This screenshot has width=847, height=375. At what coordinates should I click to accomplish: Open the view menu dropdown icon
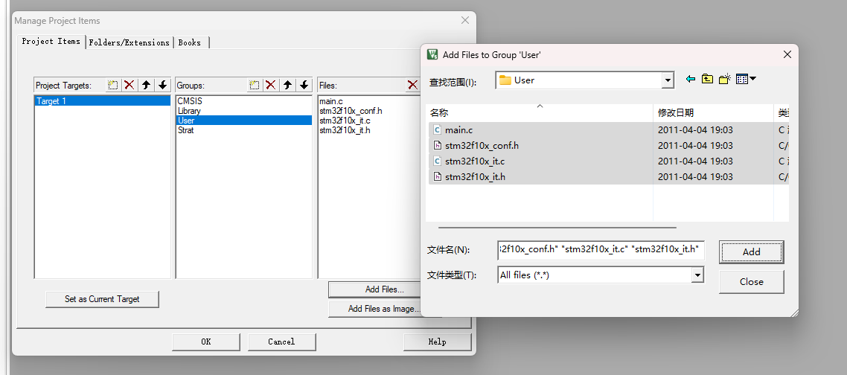coord(746,80)
